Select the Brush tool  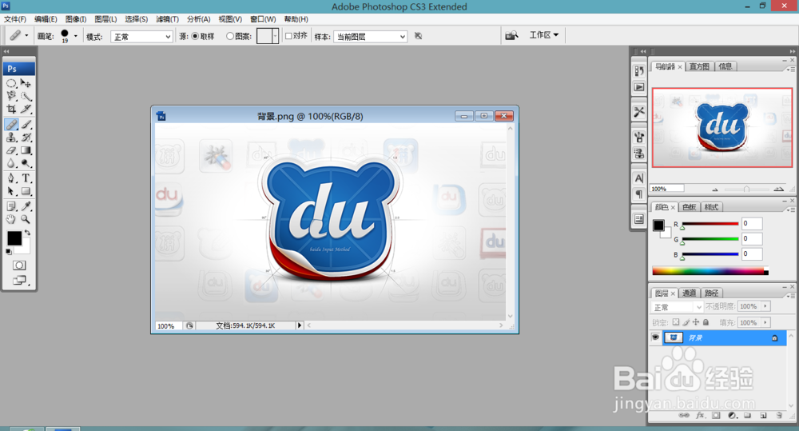(26, 125)
